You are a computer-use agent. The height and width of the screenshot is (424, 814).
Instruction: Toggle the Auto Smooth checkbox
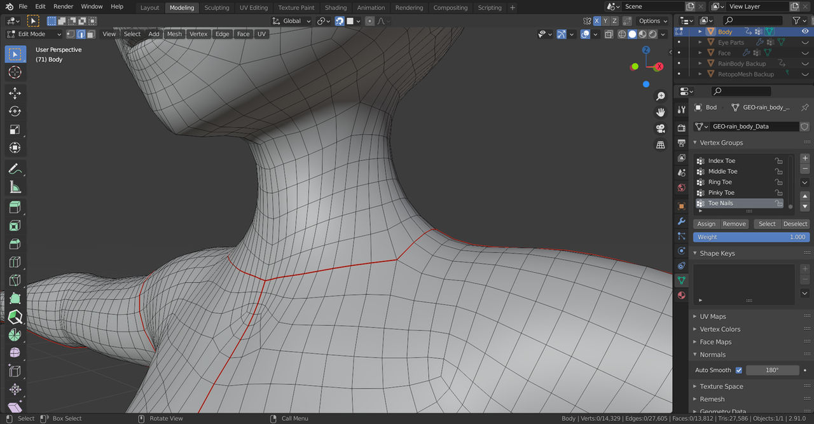tap(738, 370)
